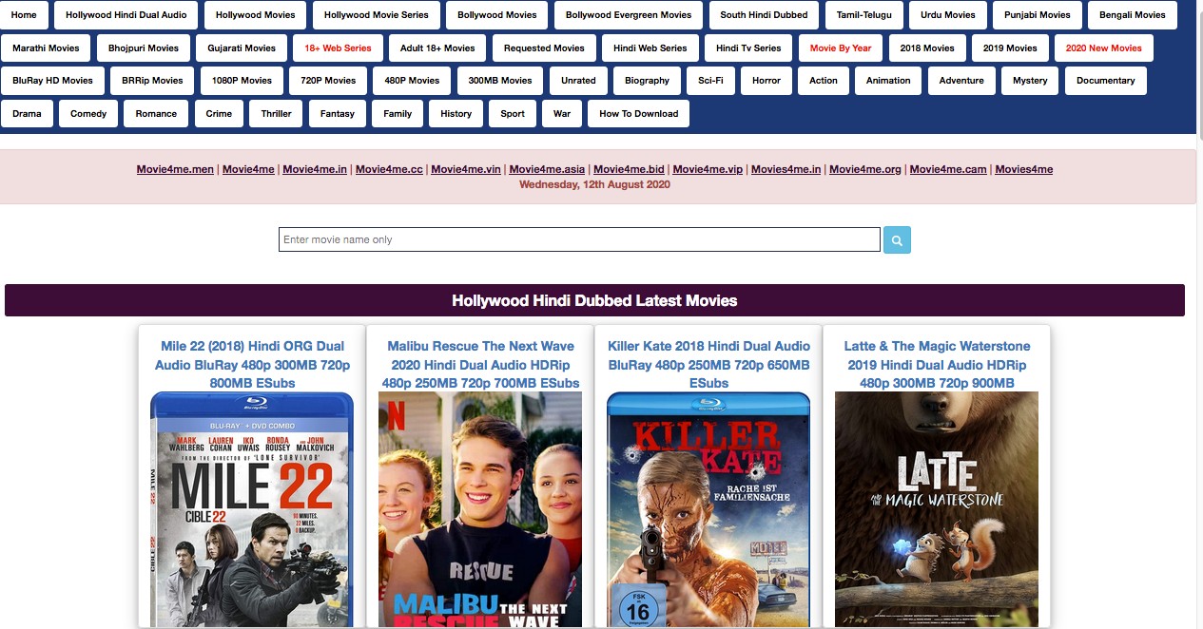Open the Mile 22 Blu-ray poster

tap(251, 509)
